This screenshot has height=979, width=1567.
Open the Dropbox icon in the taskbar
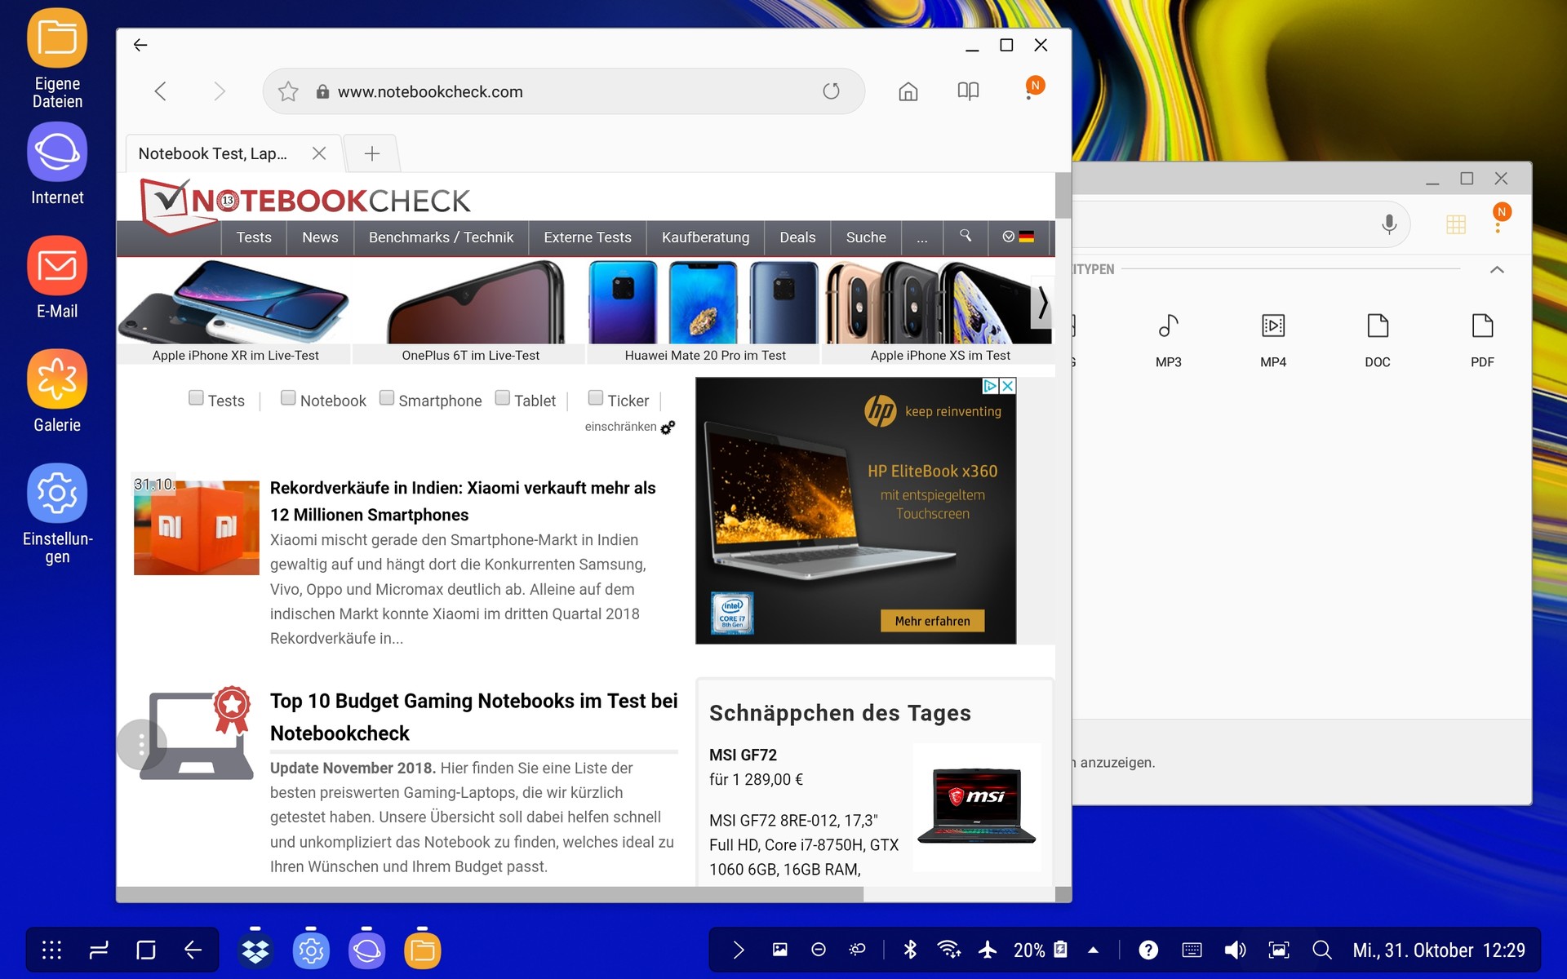pyautogui.click(x=255, y=950)
